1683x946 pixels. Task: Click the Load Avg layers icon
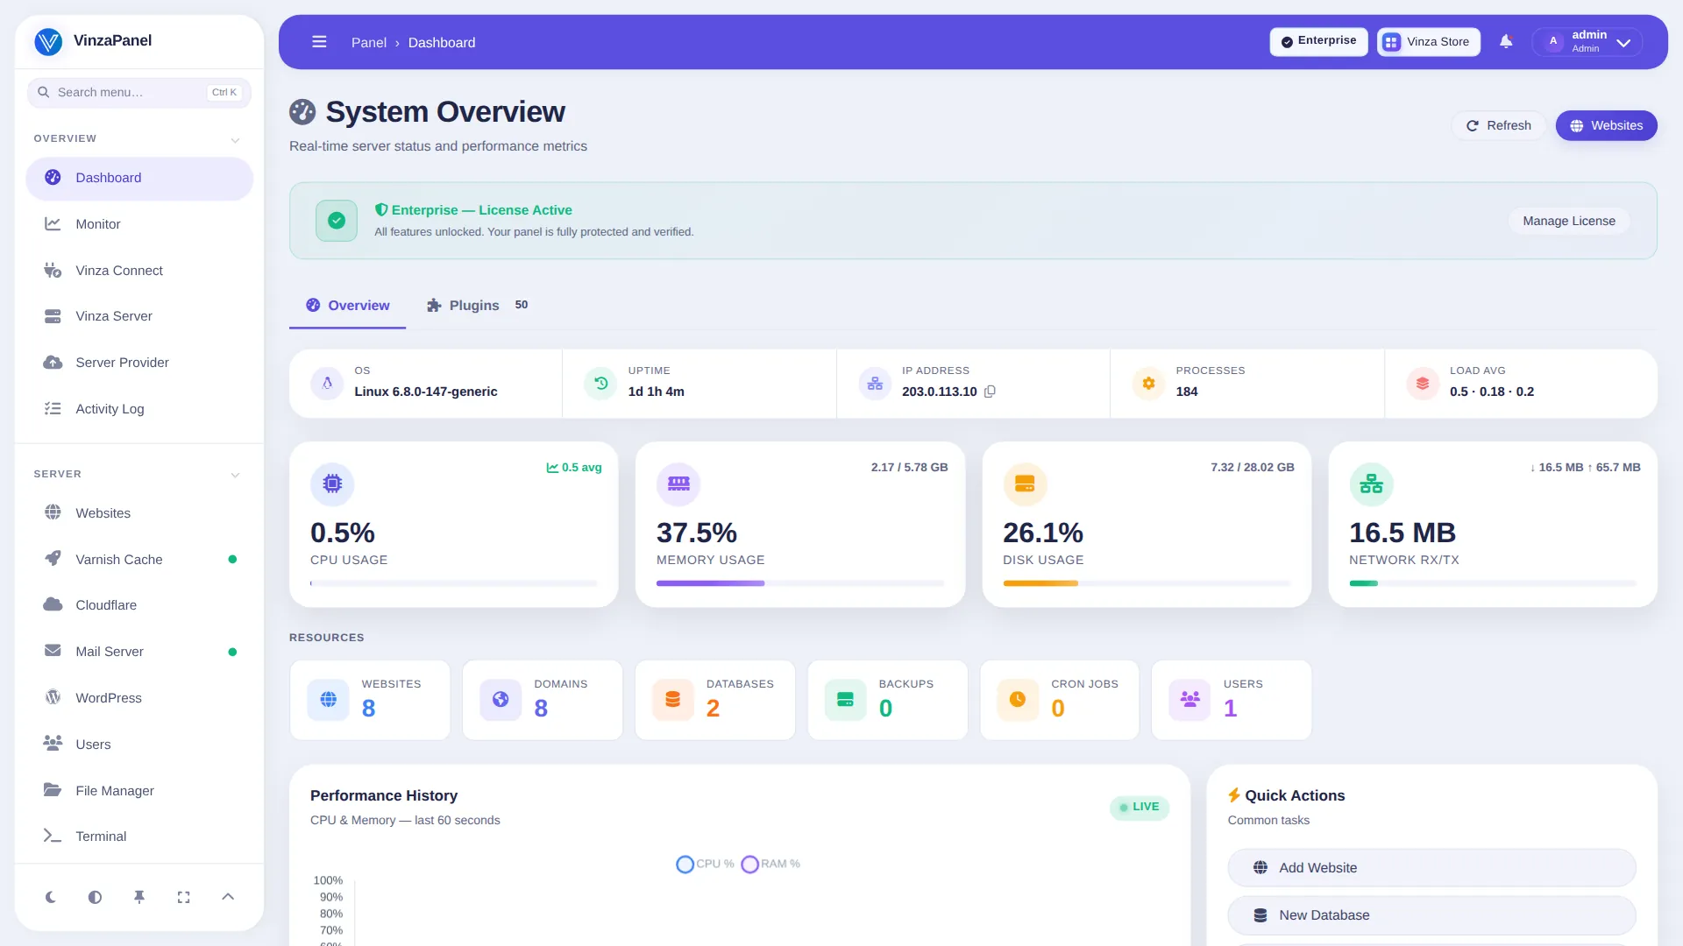[x=1423, y=383]
